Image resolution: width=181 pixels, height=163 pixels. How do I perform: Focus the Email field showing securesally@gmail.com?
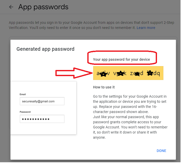(x=42, y=101)
